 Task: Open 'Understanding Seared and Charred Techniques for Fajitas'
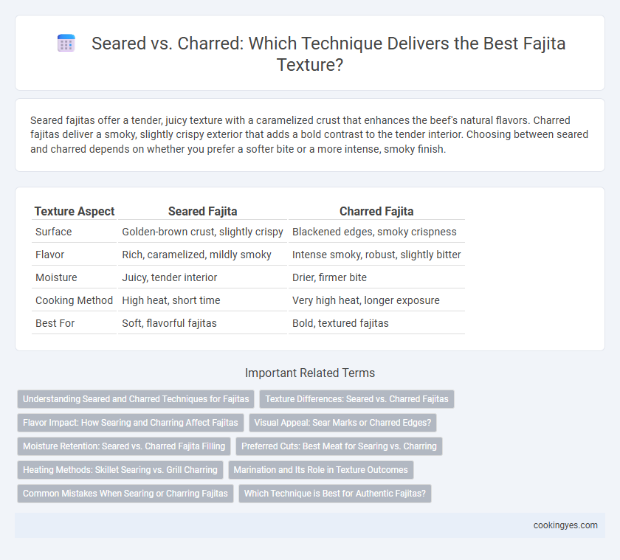point(136,399)
